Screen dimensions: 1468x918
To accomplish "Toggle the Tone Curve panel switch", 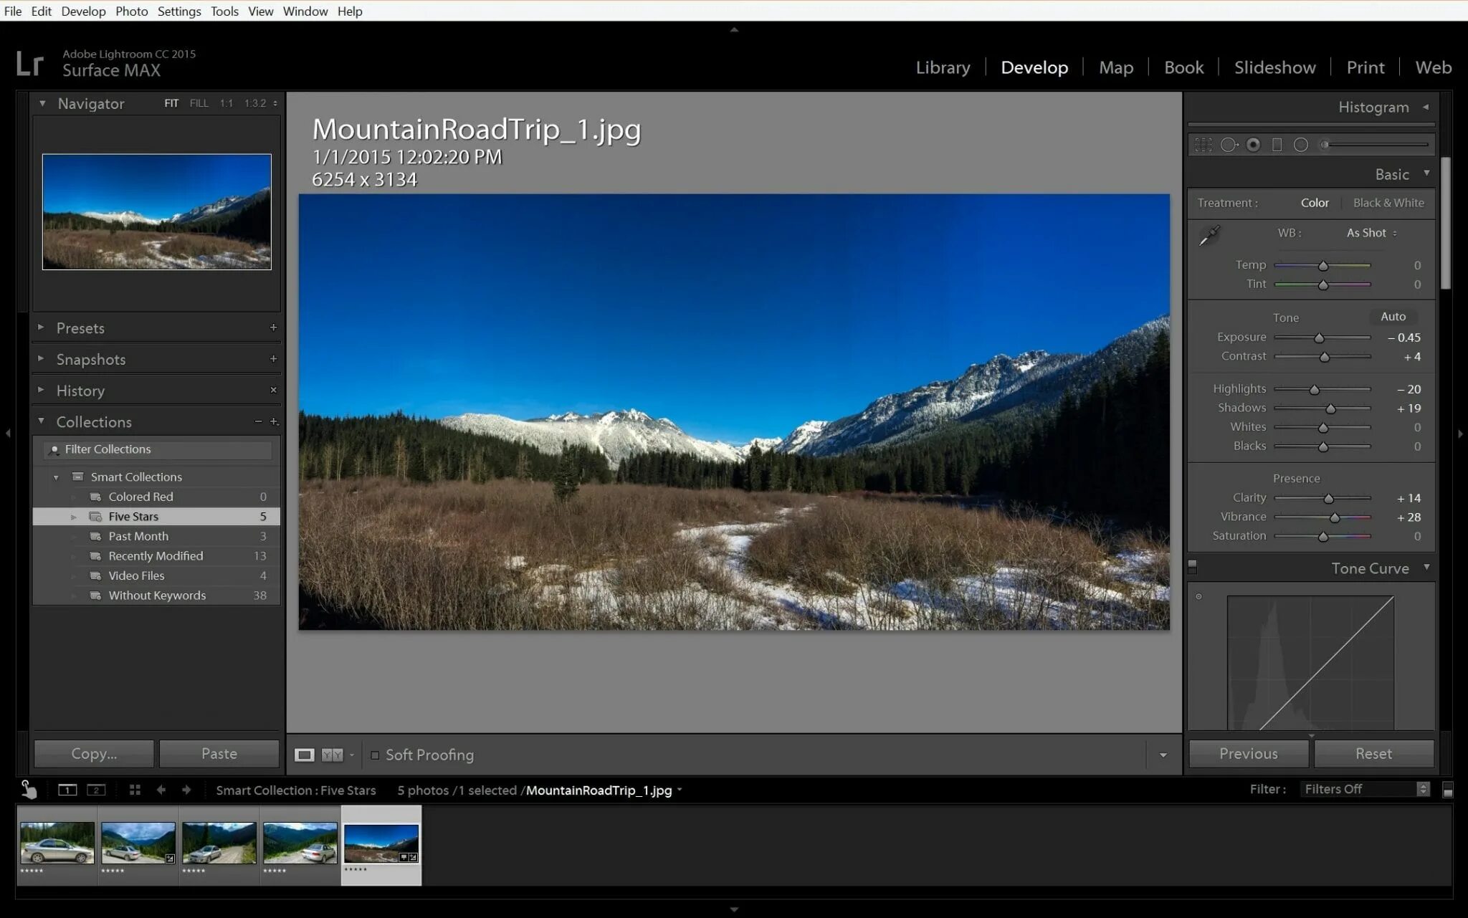I will click(1193, 567).
